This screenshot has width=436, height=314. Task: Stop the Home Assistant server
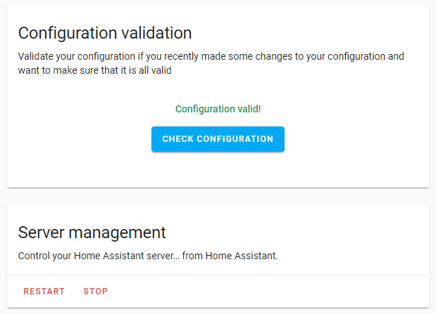96,292
